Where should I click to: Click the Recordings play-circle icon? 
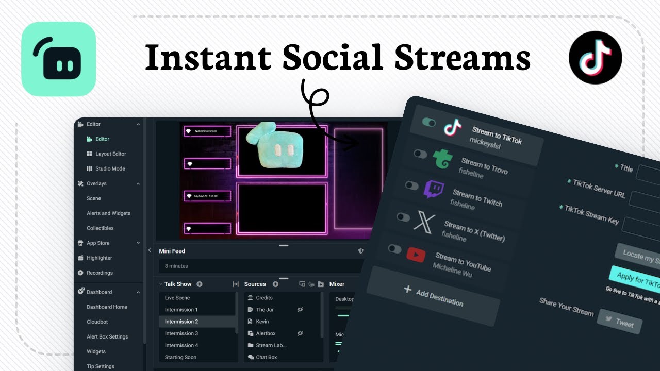[x=80, y=273]
